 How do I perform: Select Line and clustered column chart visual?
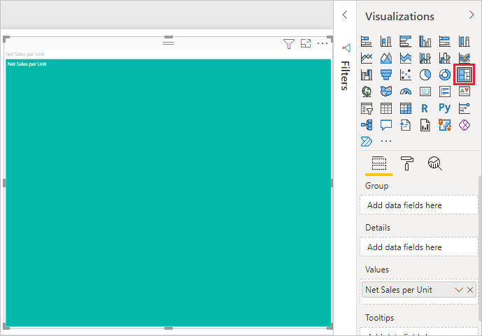point(445,58)
